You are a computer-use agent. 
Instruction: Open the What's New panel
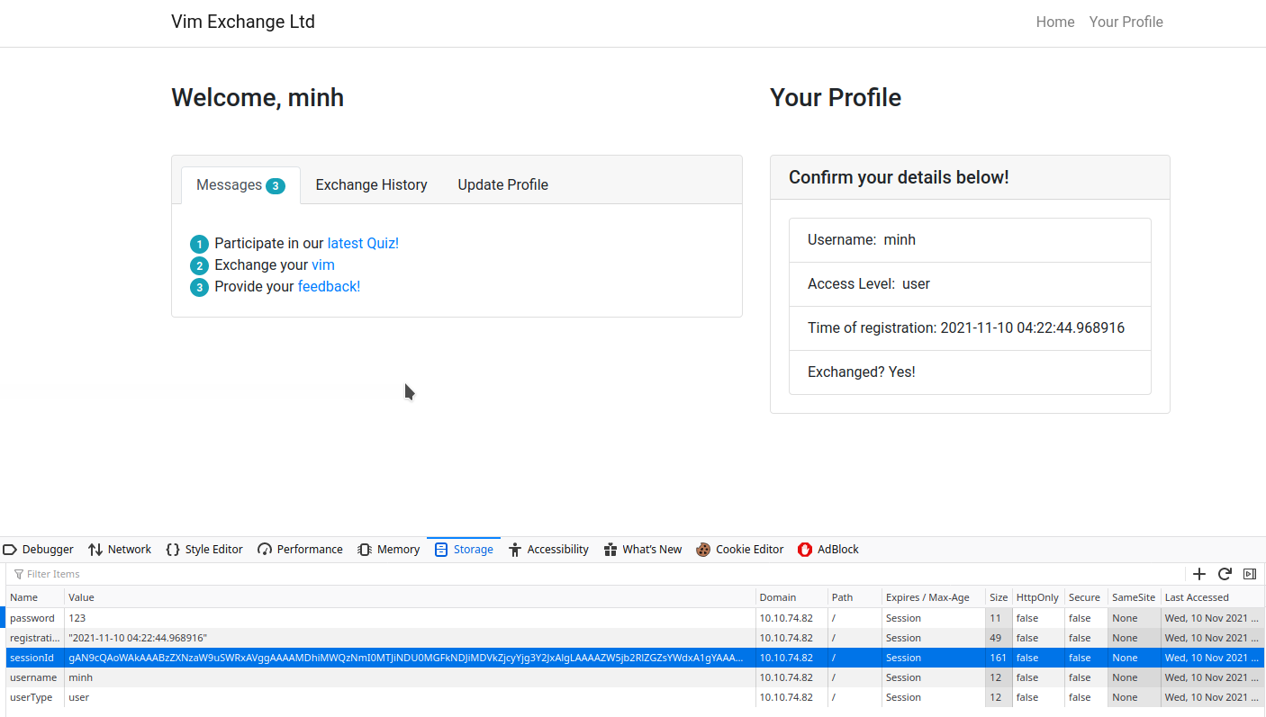[643, 550]
